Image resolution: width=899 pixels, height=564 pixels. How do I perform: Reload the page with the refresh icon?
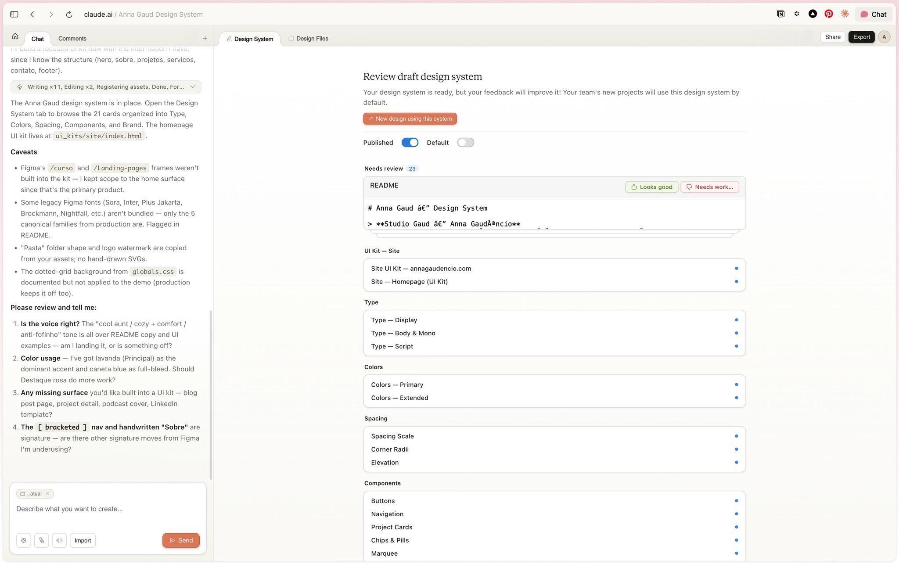[x=69, y=14]
